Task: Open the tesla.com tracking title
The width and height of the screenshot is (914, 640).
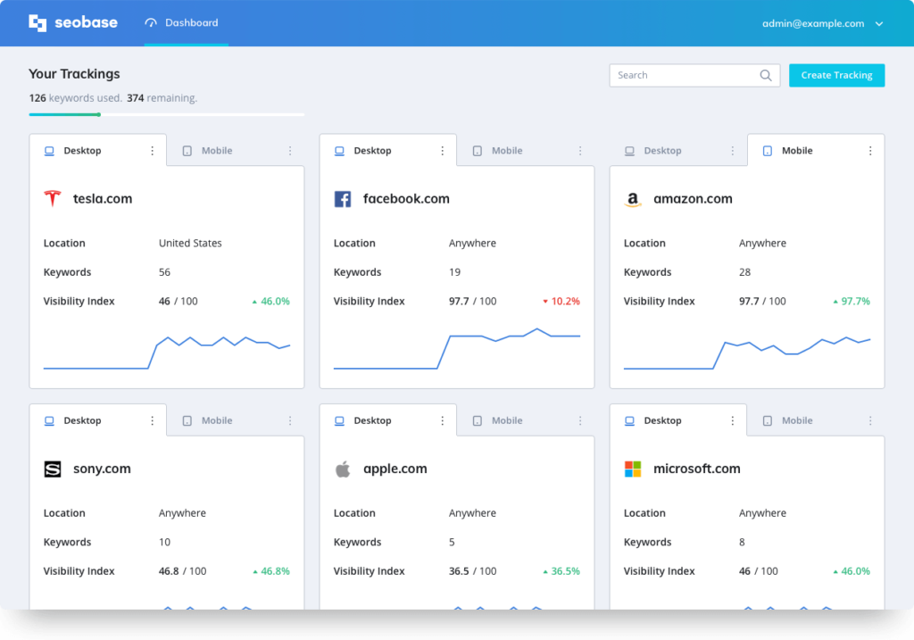Action: click(x=103, y=199)
